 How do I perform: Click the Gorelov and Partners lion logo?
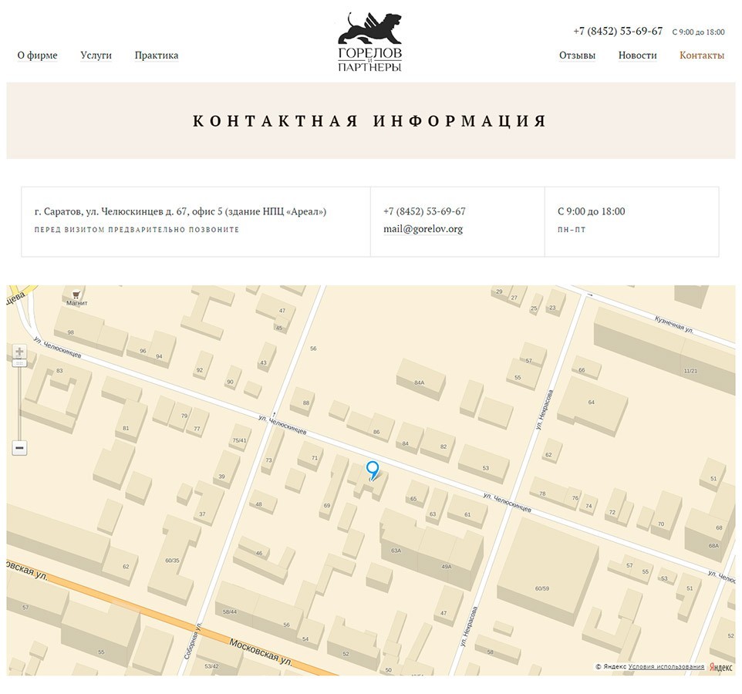point(370,42)
